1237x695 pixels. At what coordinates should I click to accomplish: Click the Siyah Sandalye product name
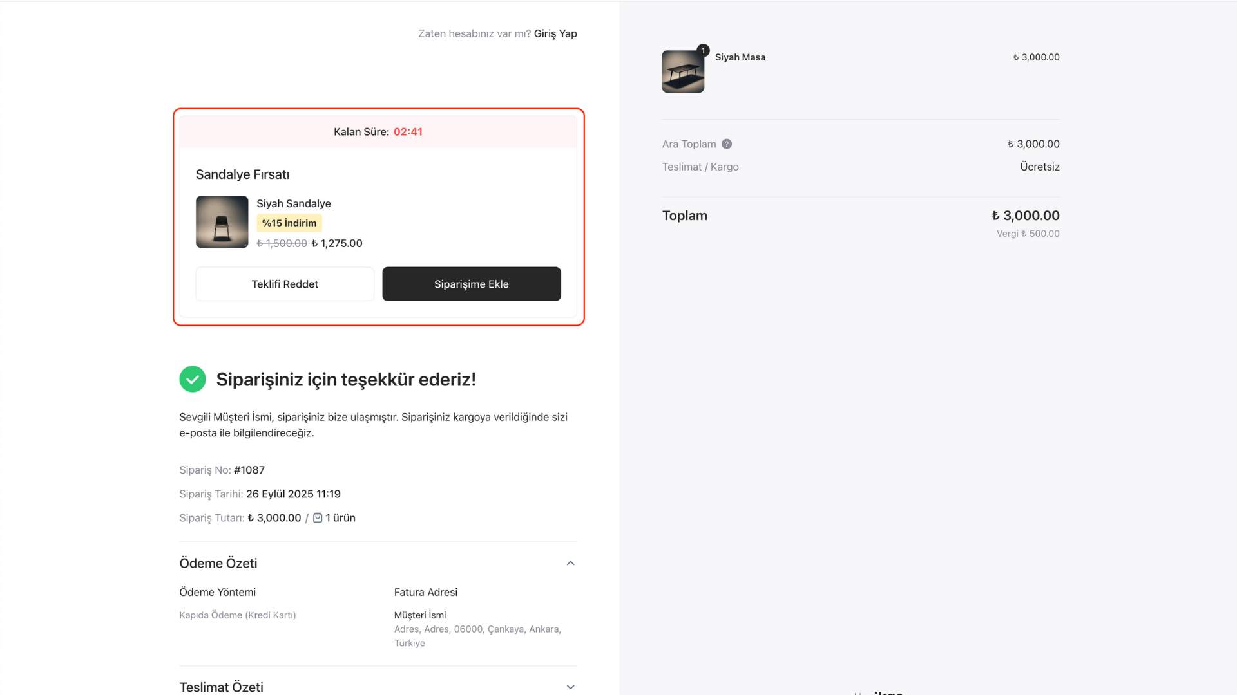tap(294, 203)
